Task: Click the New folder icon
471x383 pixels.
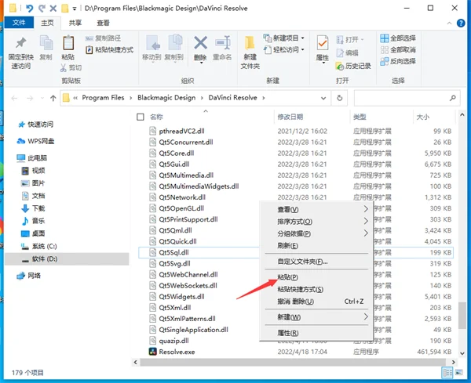Action: click(x=250, y=43)
